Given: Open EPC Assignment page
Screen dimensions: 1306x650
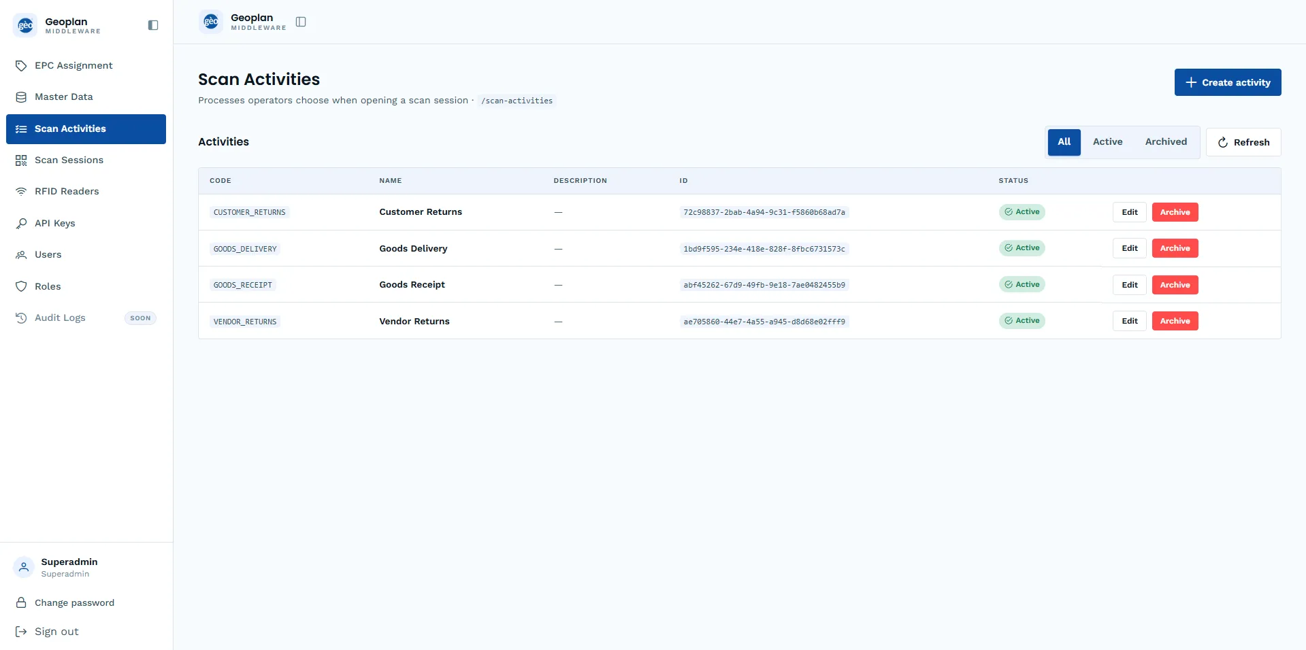Looking at the screenshot, I should 86,65.
